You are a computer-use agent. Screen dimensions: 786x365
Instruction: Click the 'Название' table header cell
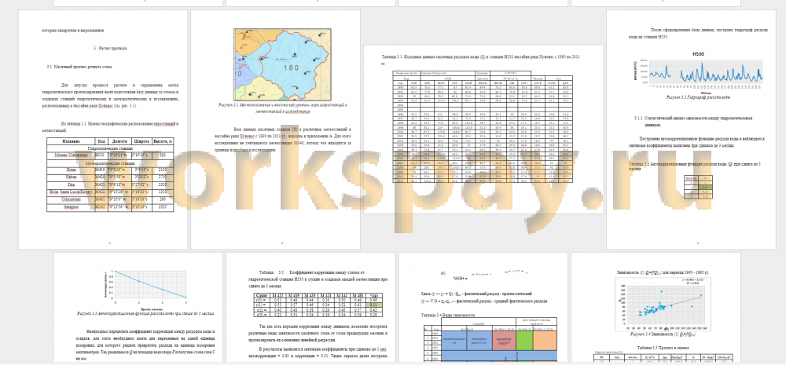[x=70, y=141]
